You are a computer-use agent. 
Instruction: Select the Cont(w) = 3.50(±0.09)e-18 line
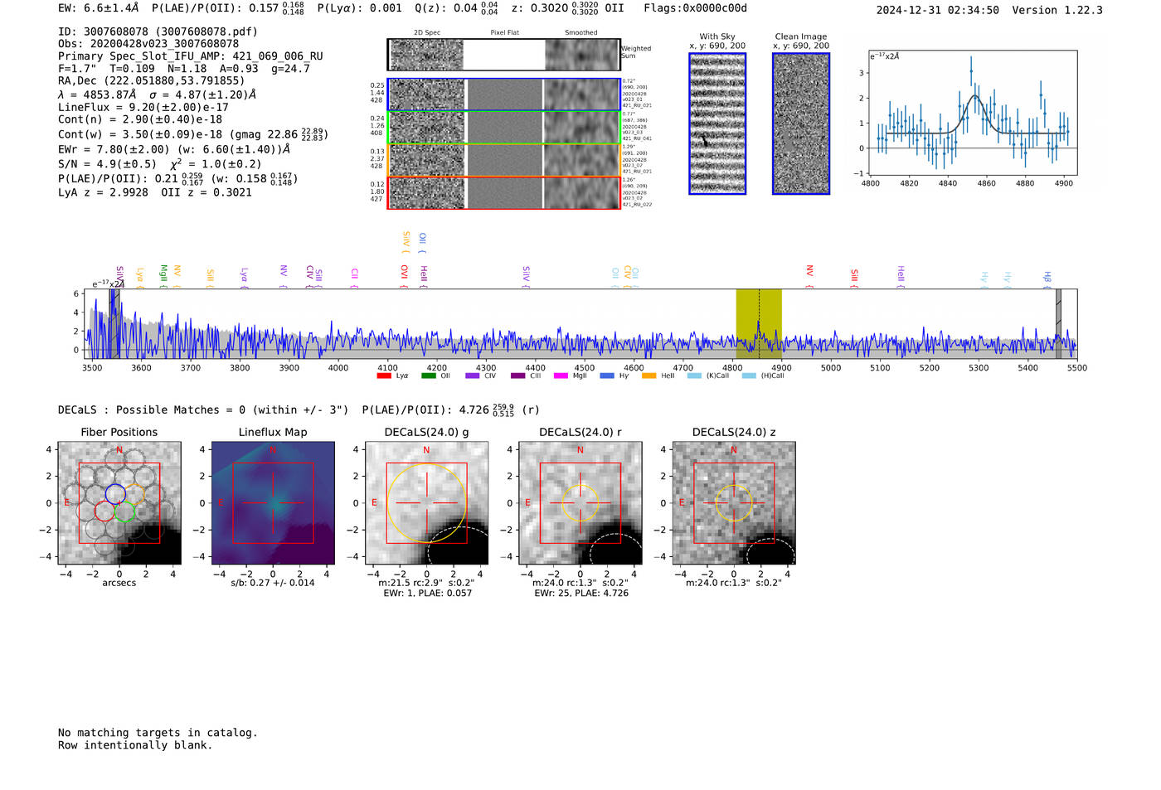pyautogui.click(x=193, y=133)
